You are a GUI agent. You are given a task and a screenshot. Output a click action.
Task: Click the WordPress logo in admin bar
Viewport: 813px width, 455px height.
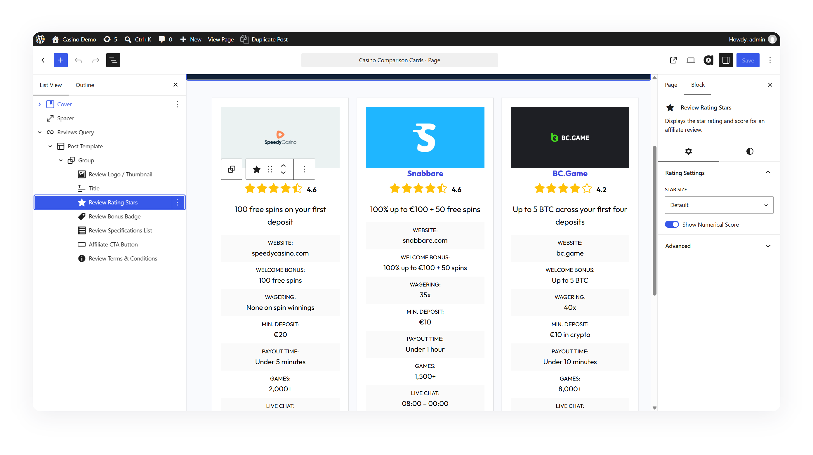[x=40, y=39]
